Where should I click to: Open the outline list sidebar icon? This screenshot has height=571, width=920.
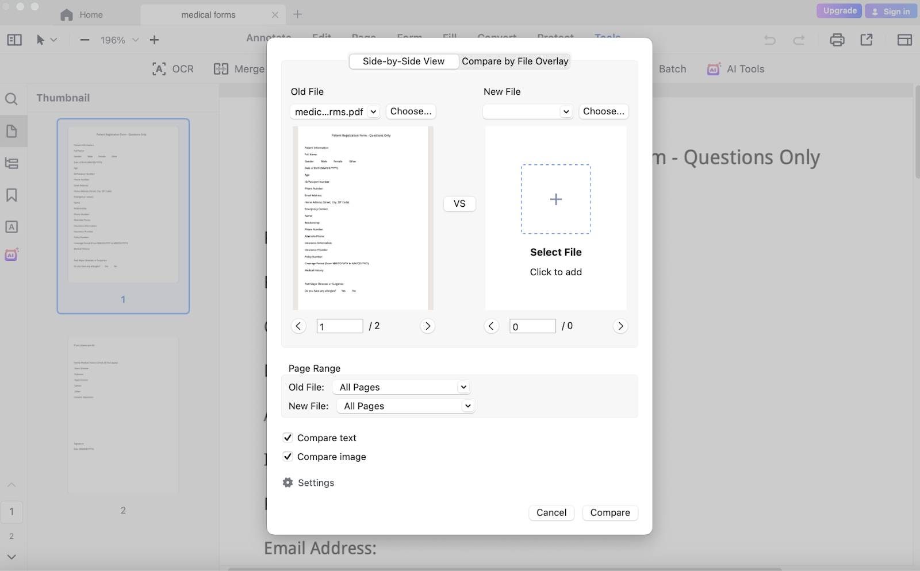[x=11, y=163]
